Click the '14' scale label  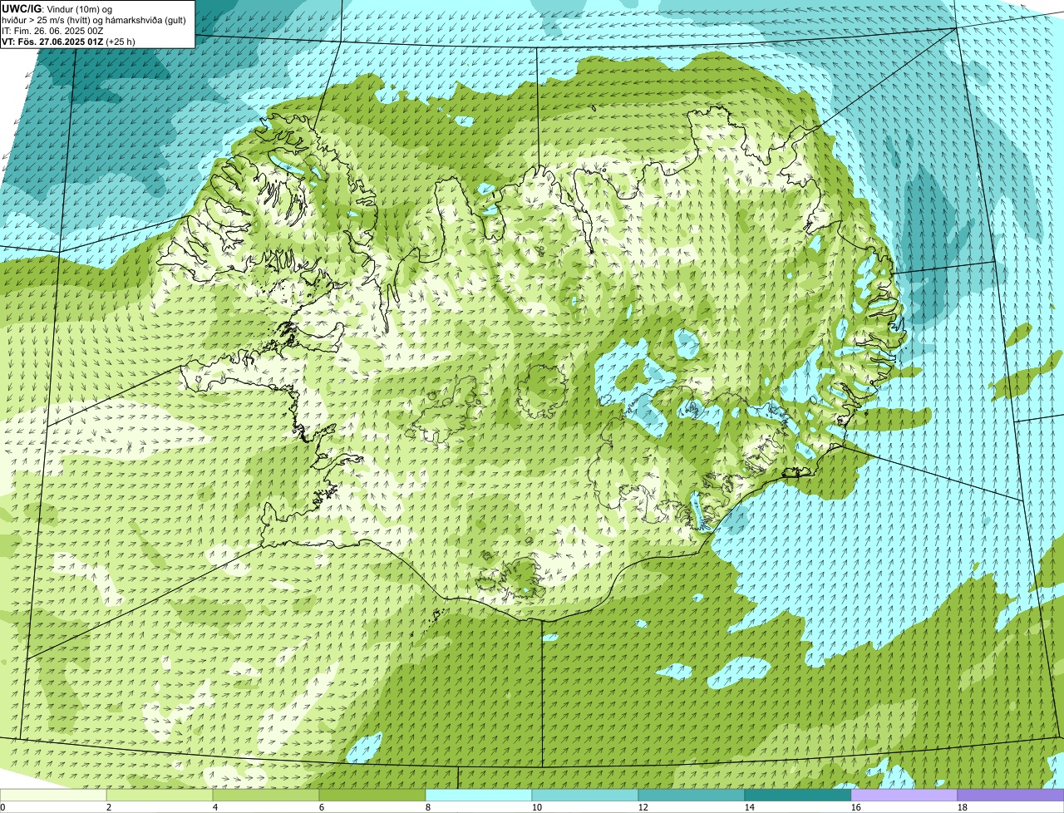coord(750,807)
